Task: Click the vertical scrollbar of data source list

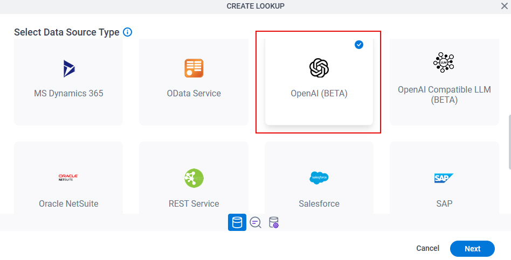Action: coord(509,142)
